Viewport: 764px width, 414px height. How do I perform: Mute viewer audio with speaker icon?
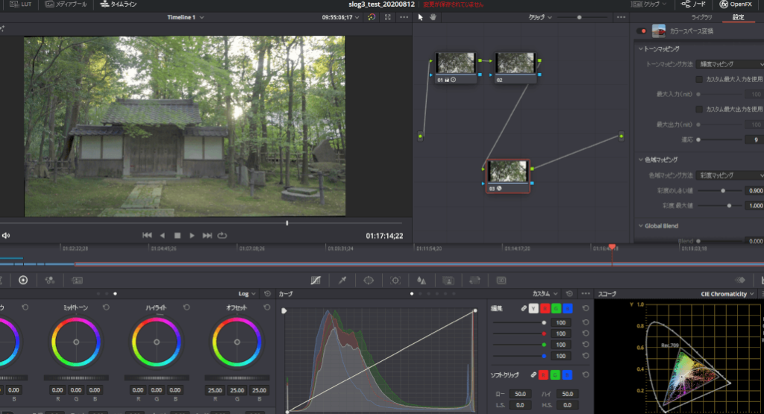(x=6, y=236)
